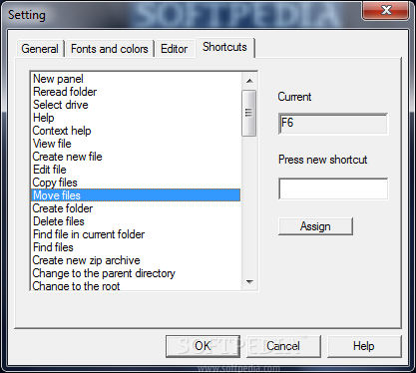Choose 'Select drive' in the list
The height and width of the screenshot is (373, 416).
click(x=136, y=105)
